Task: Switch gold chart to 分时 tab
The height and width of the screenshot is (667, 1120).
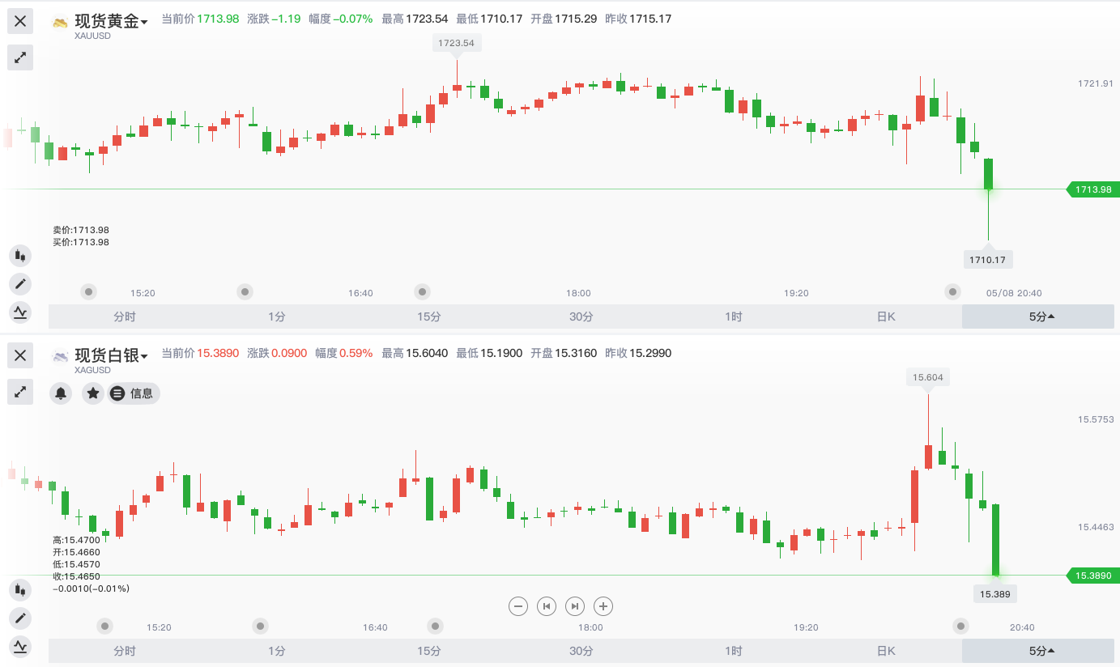Action: pyautogui.click(x=125, y=317)
